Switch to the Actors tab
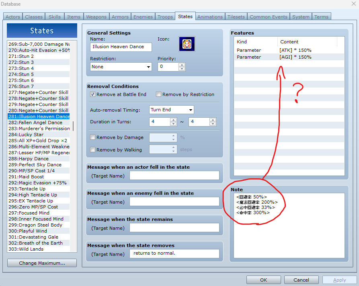This screenshot has width=359, height=286. (13, 17)
